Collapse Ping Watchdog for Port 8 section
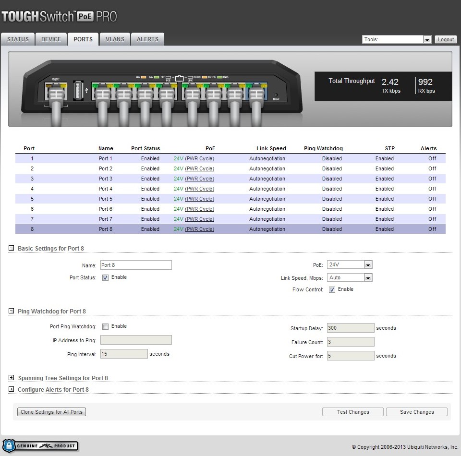This screenshot has height=456, width=461. (11, 311)
